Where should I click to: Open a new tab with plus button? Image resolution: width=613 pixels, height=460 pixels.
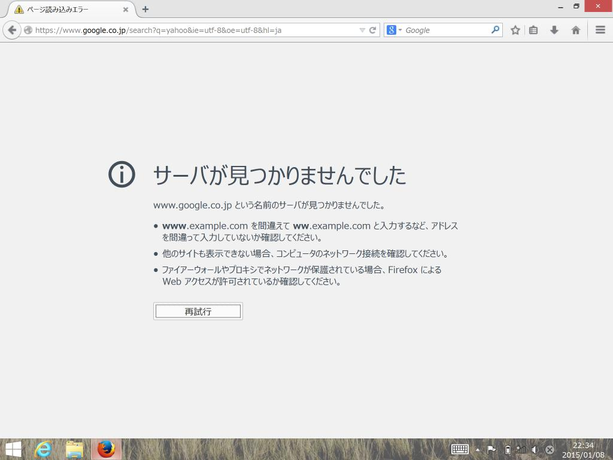click(x=145, y=9)
